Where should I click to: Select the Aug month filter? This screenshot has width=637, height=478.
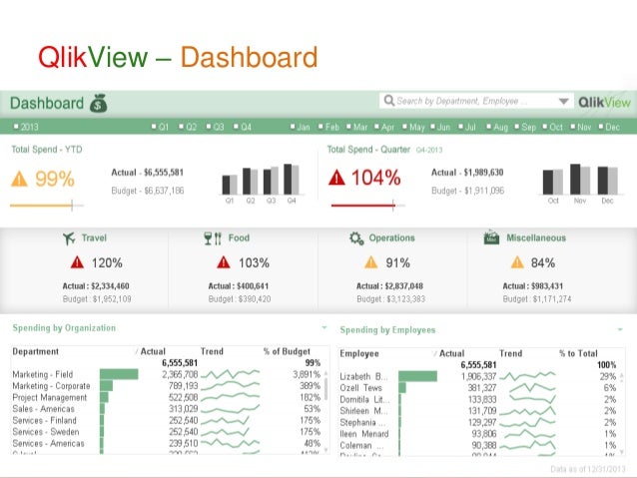497,127
